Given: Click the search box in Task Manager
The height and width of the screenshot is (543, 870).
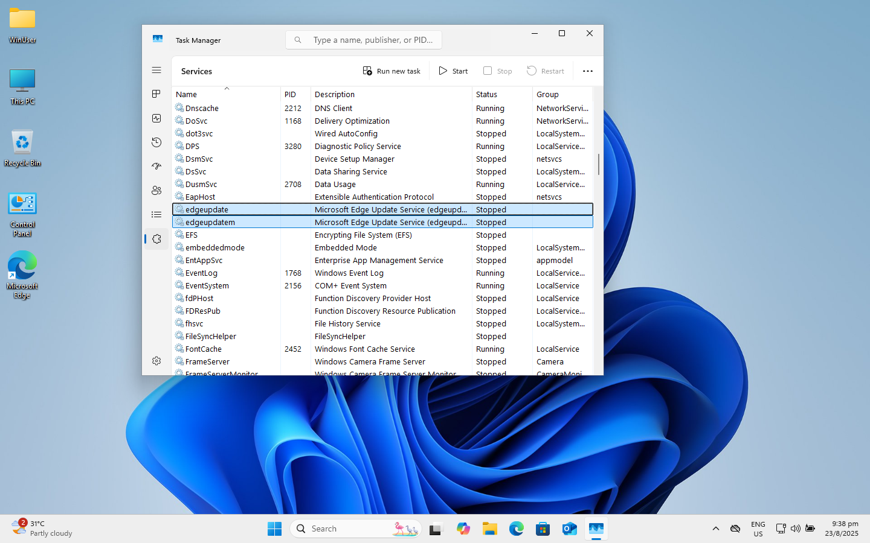Looking at the screenshot, I should click(x=364, y=40).
